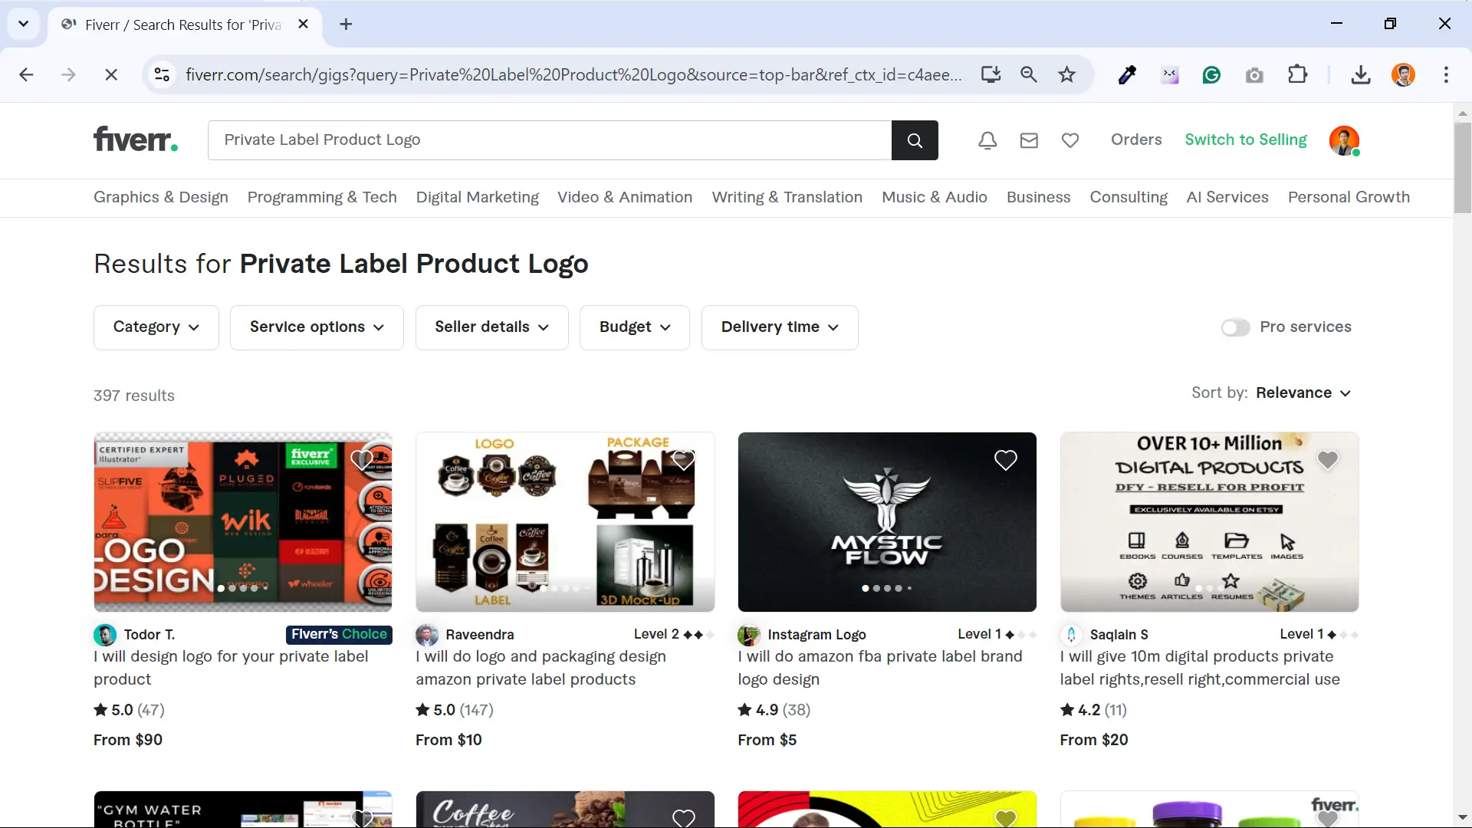The height and width of the screenshot is (828, 1472).
Task: Open the Sort by Relevance dropdown
Action: (x=1303, y=393)
